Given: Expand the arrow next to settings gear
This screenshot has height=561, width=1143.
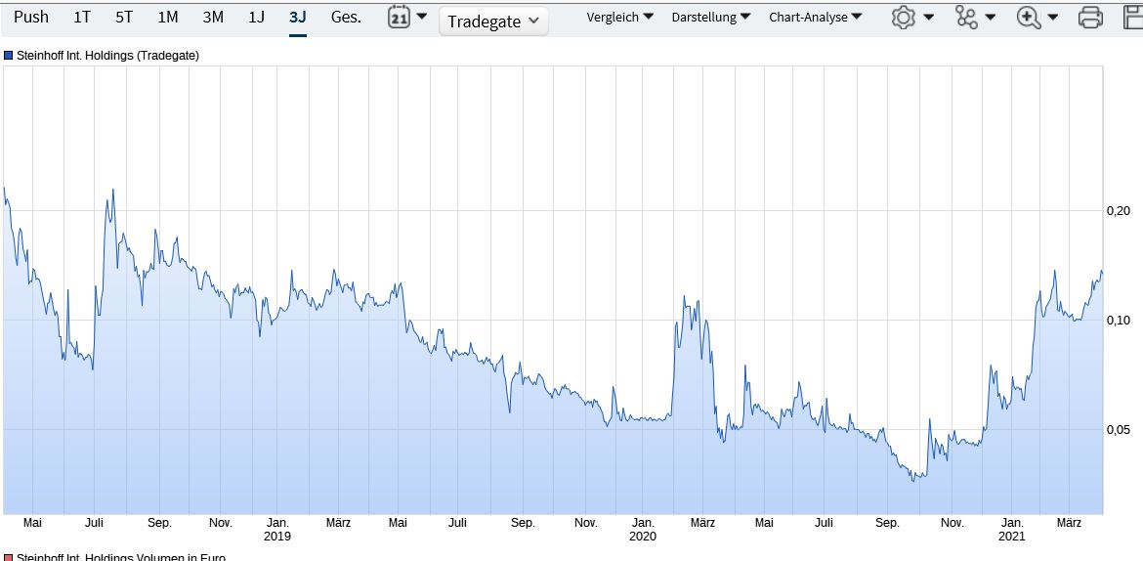Looking at the screenshot, I should coord(928,18).
